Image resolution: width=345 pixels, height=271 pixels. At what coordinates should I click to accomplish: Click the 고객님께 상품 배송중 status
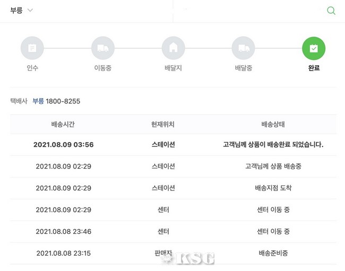tap(273, 167)
